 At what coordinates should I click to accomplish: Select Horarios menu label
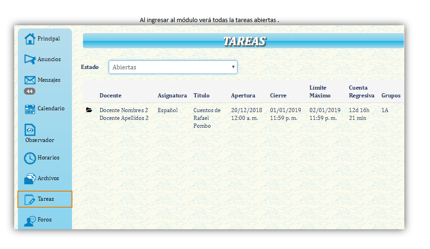click(x=48, y=158)
